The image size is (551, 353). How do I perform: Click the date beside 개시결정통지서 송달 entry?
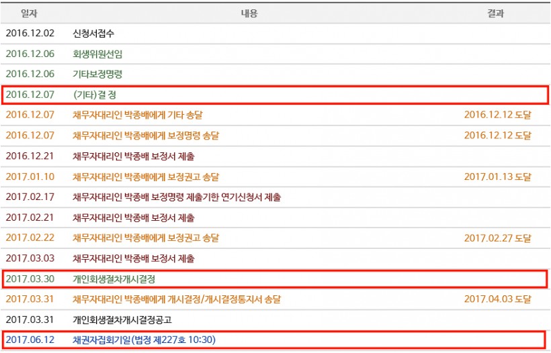point(30,299)
